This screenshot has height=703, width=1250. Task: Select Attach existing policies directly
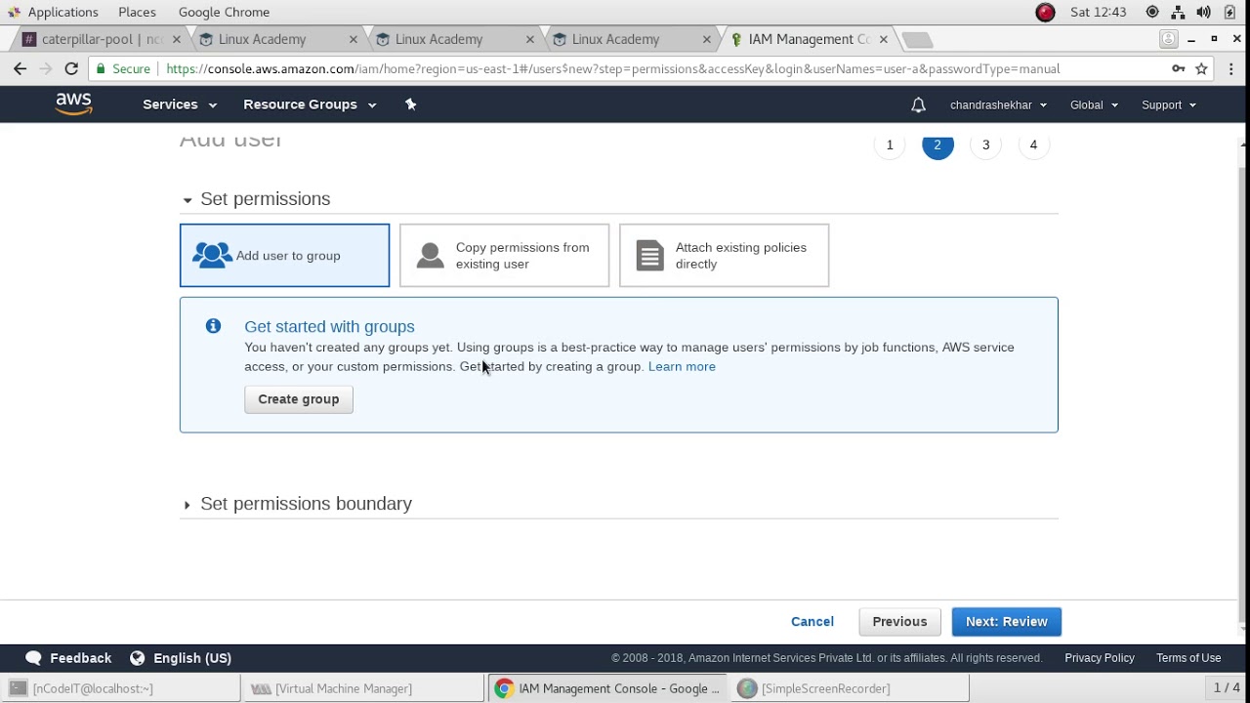(x=724, y=256)
